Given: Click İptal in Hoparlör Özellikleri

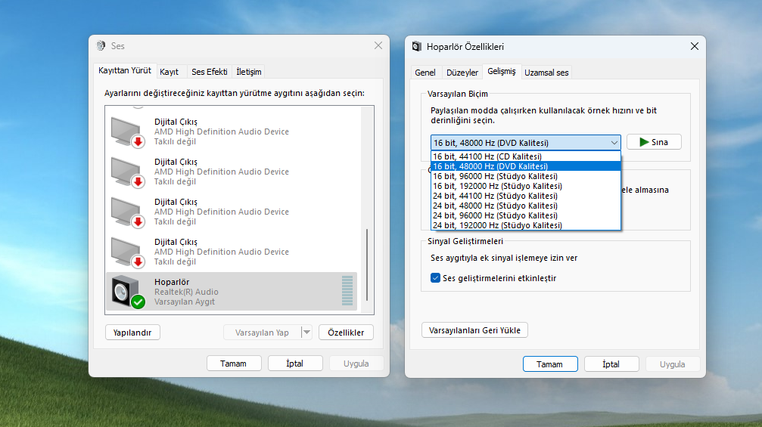Looking at the screenshot, I should pos(611,364).
